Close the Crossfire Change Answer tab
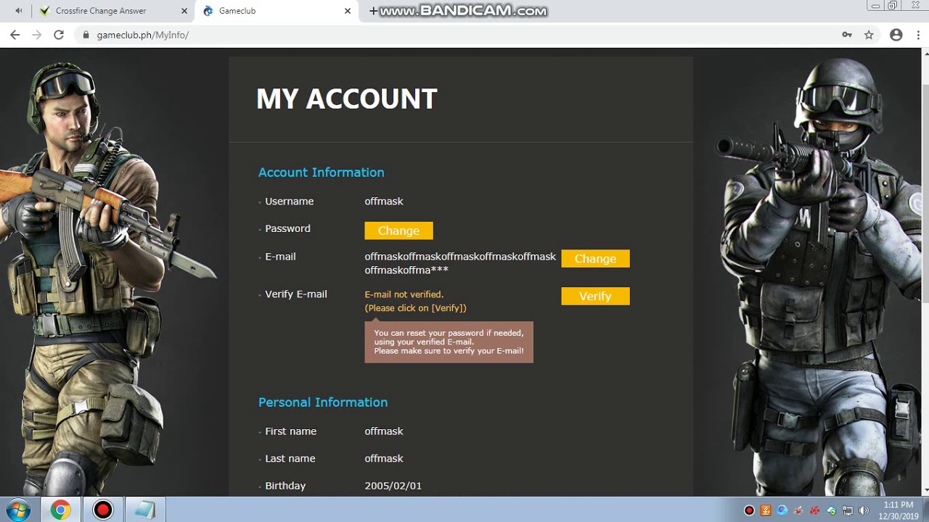Image resolution: width=929 pixels, height=522 pixels. point(184,11)
